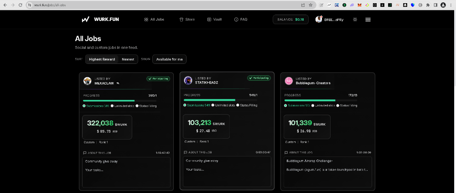Viewport: 456px width, 193px height.
Task: Click MEXACLAW lister avatar
Action: pos(87,81)
